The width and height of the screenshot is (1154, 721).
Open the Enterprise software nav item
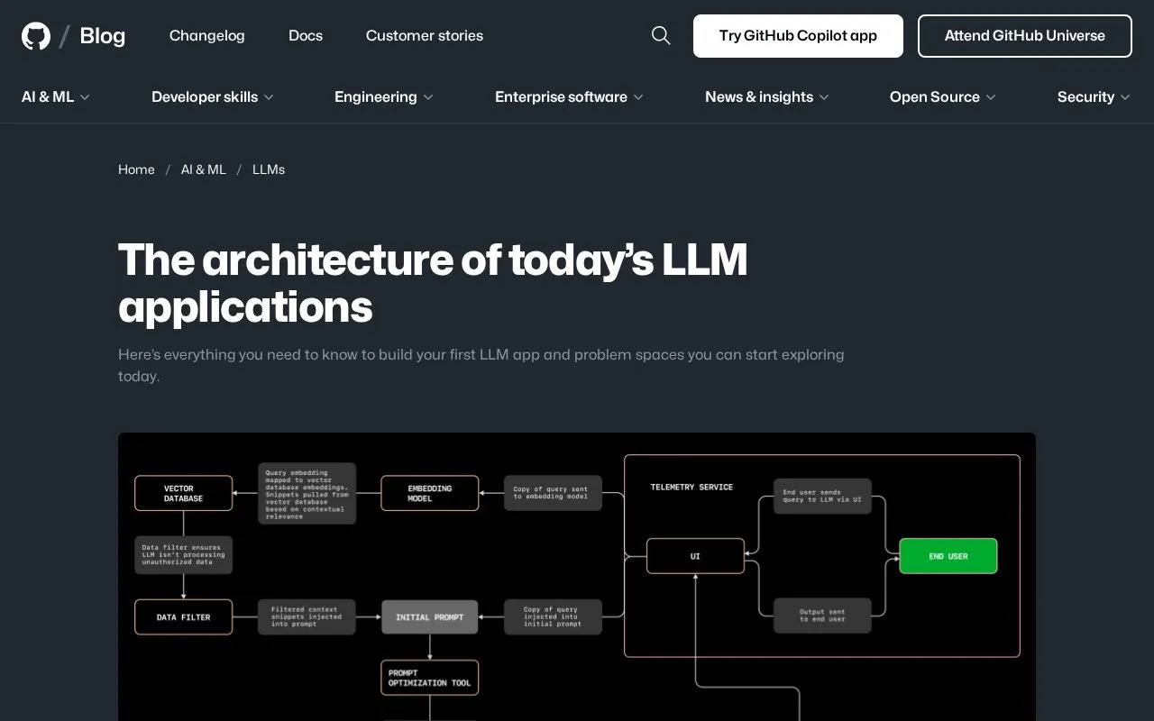561,96
